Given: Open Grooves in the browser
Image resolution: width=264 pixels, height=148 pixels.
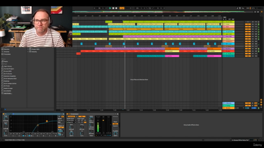Looking at the screenshot, I should pos(7,52).
